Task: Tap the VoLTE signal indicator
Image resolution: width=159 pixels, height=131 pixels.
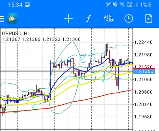Action: pyautogui.click(x=129, y=5)
